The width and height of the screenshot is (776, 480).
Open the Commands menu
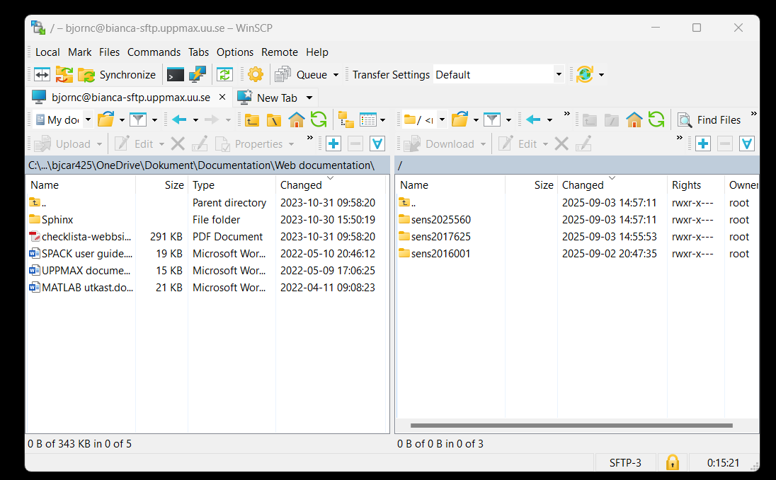pos(154,52)
